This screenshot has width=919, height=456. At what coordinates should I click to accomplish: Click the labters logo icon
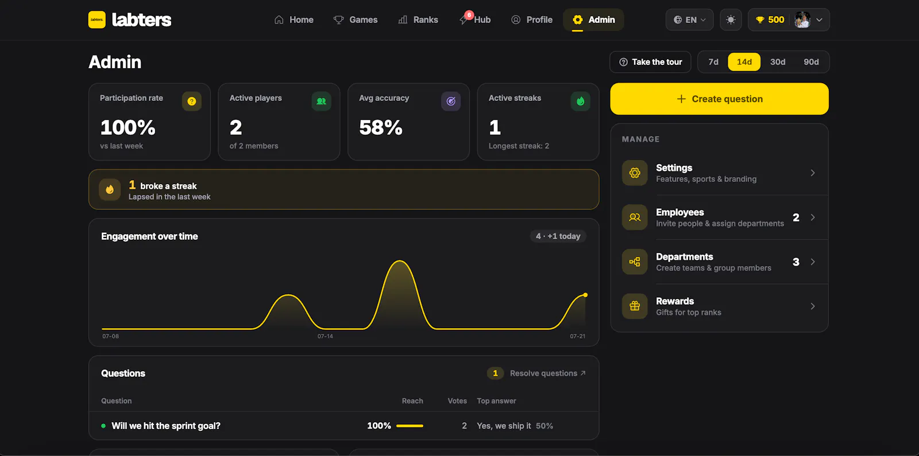point(97,20)
